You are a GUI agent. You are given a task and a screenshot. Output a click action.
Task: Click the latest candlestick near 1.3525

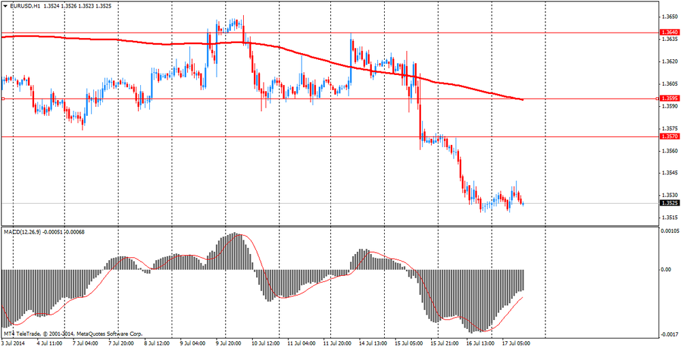522,202
